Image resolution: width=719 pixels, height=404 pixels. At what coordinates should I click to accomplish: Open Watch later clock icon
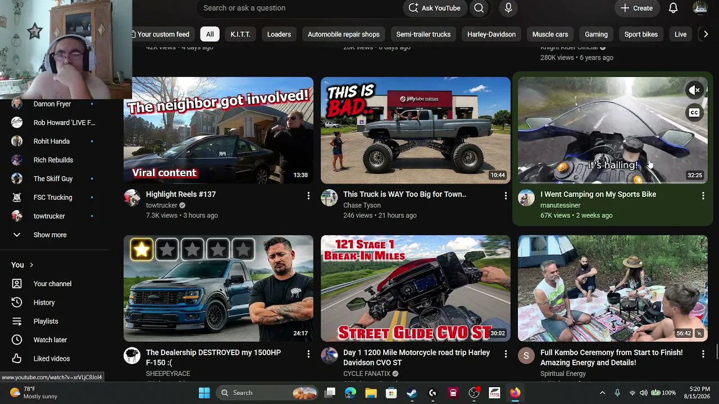pos(17,340)
